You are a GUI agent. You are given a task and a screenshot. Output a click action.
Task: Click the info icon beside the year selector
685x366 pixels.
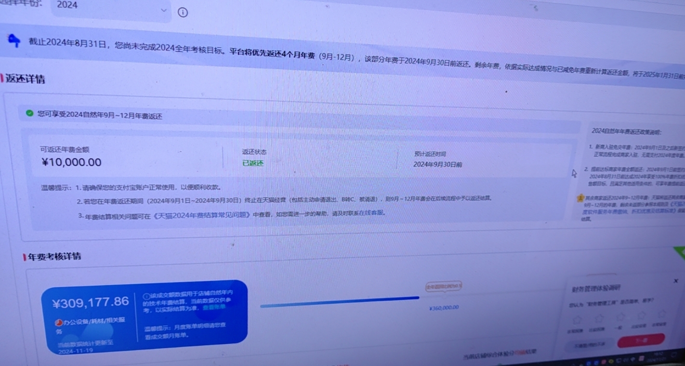[183, 13]
